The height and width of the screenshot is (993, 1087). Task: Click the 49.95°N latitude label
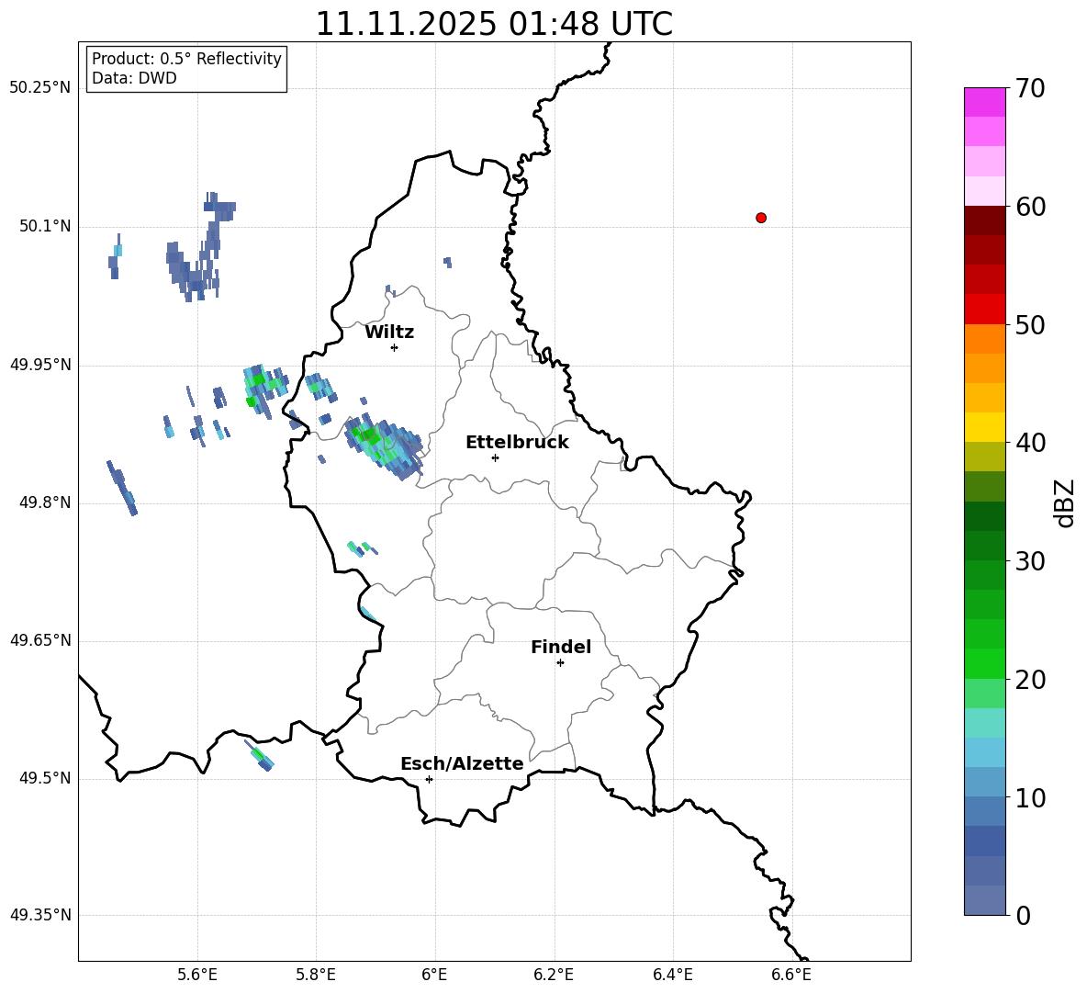coord(40,364)
